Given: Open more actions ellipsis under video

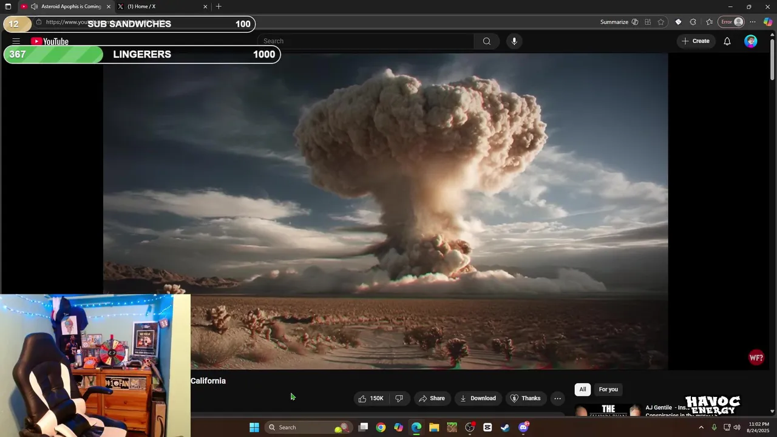Looking at the screenshot, I should pos(557,398).
